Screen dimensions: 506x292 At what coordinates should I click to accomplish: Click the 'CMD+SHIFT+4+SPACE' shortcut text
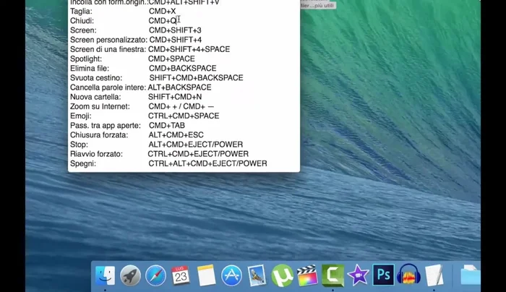coord(189,49)
